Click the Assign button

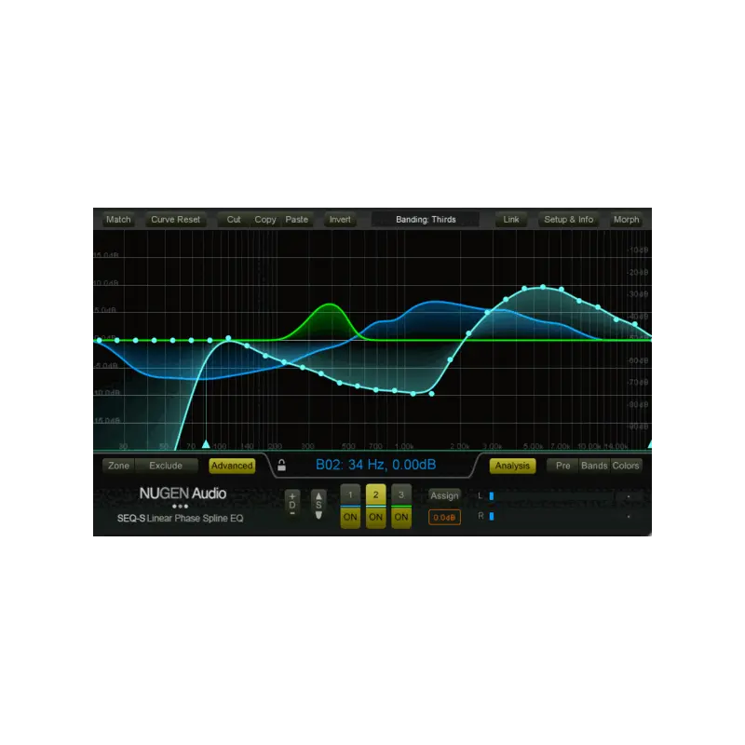click(444, 495)
